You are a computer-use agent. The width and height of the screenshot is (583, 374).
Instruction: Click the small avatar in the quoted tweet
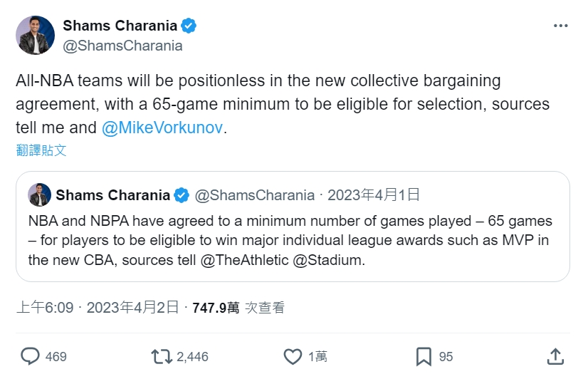[x=39, y=195]
